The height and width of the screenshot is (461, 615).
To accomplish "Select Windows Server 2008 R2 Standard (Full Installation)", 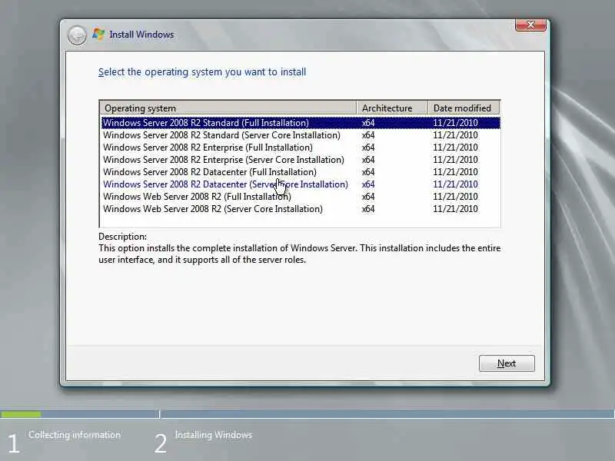I will pos(301,123).
